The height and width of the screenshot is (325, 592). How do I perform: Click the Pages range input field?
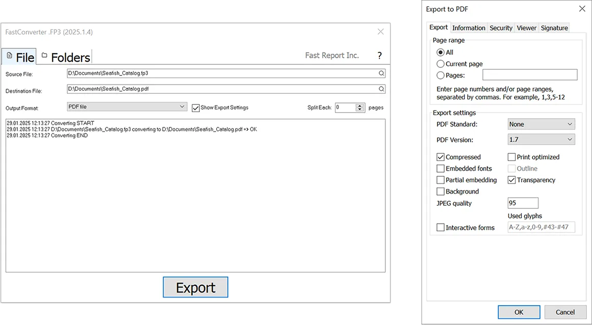(530, 75)
